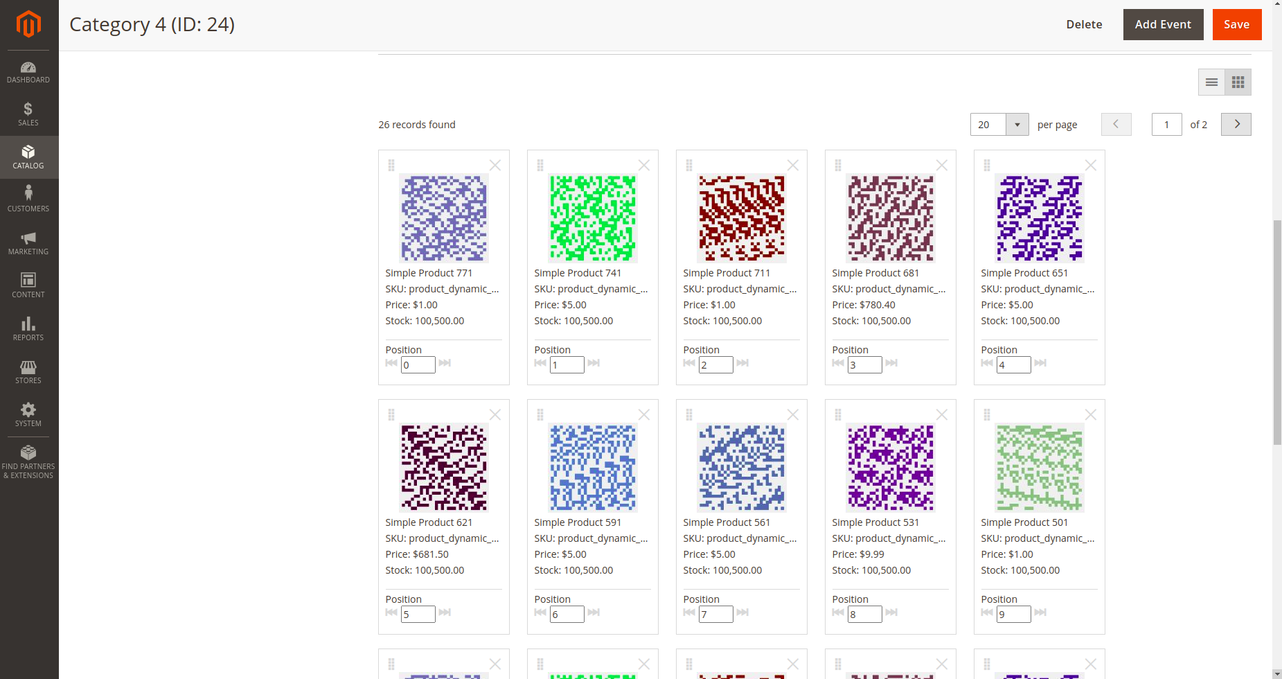Open the Stores section
This screenshot has width=1282, height=679.
coord(28,372)
